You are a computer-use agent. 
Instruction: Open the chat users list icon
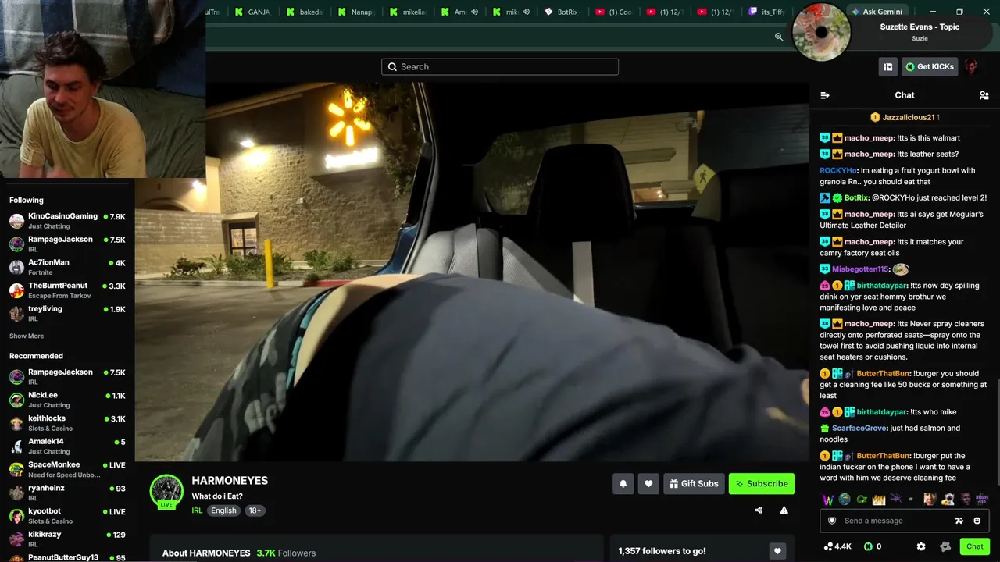click(x=984, y=95)
